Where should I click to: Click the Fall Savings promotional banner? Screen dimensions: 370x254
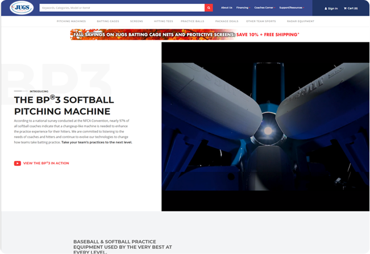click(x=185, y=35)
